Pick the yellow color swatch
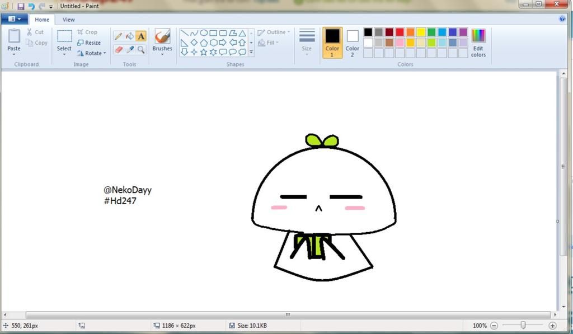Viewport: 573px width, 334px height. 421,32
